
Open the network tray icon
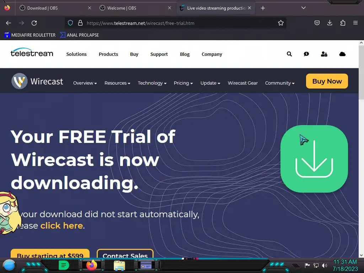316,265
